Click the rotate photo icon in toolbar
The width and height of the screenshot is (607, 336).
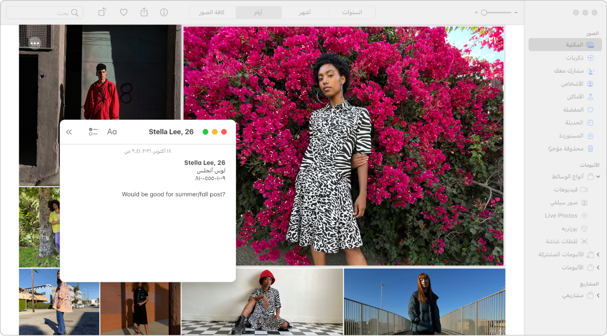pyautogui.click(x=102, y=12)
